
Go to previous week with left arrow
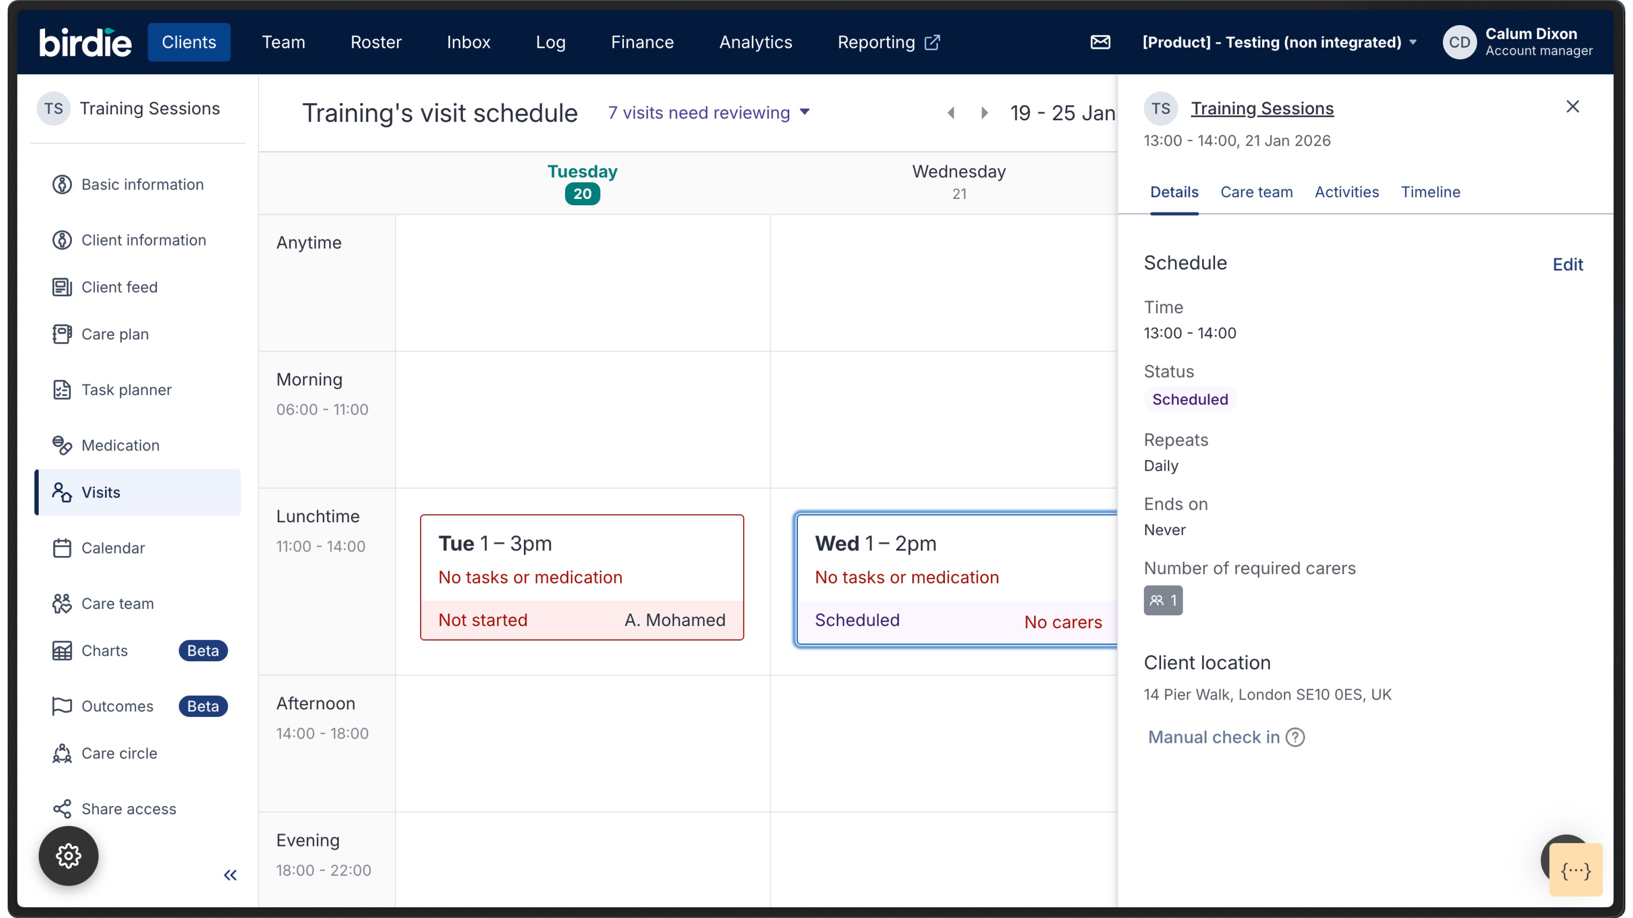(x=951, y=113)
